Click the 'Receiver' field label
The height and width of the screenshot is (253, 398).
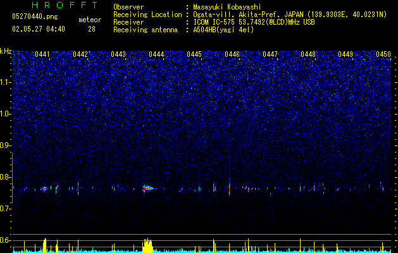click(128, 22)
